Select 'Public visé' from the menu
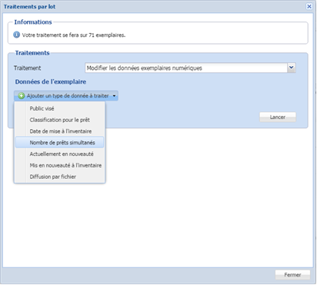 pos(59,108)
